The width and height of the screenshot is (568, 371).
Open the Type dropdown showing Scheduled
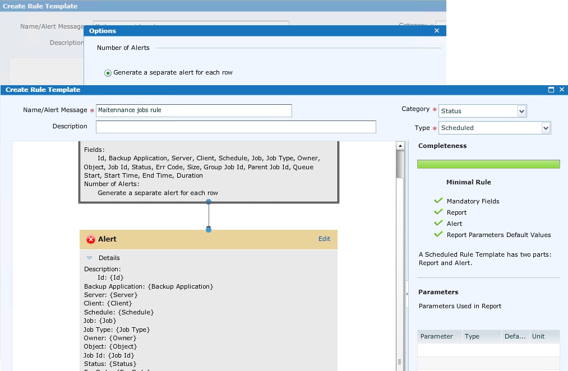546,128
